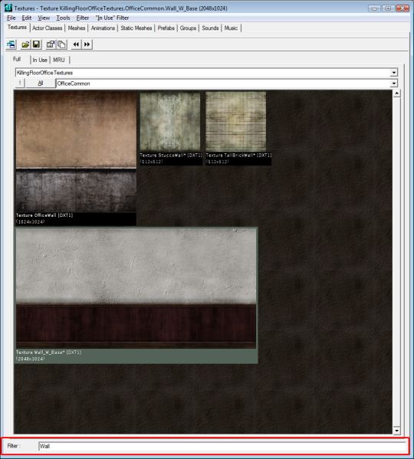Click the Texture Wall_W_Base* [DXT1] label
The image size is (414, 459).
[48, 352]
